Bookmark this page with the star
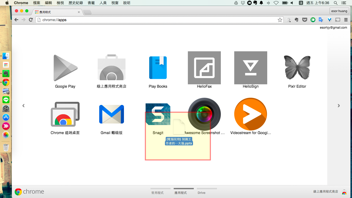 280,20
